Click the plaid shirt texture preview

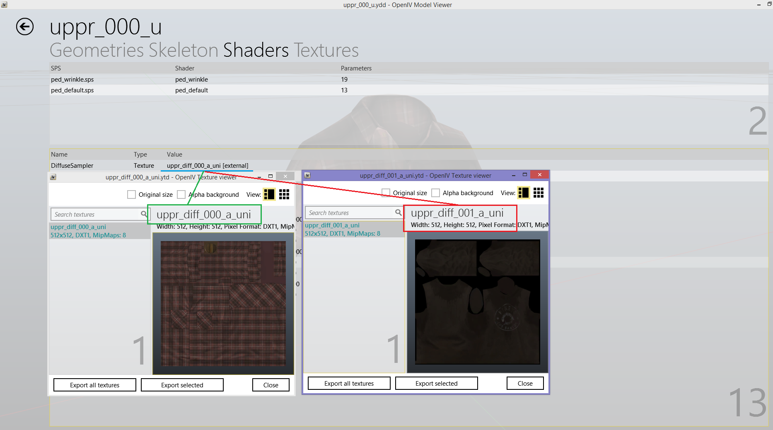coord(223,304)
